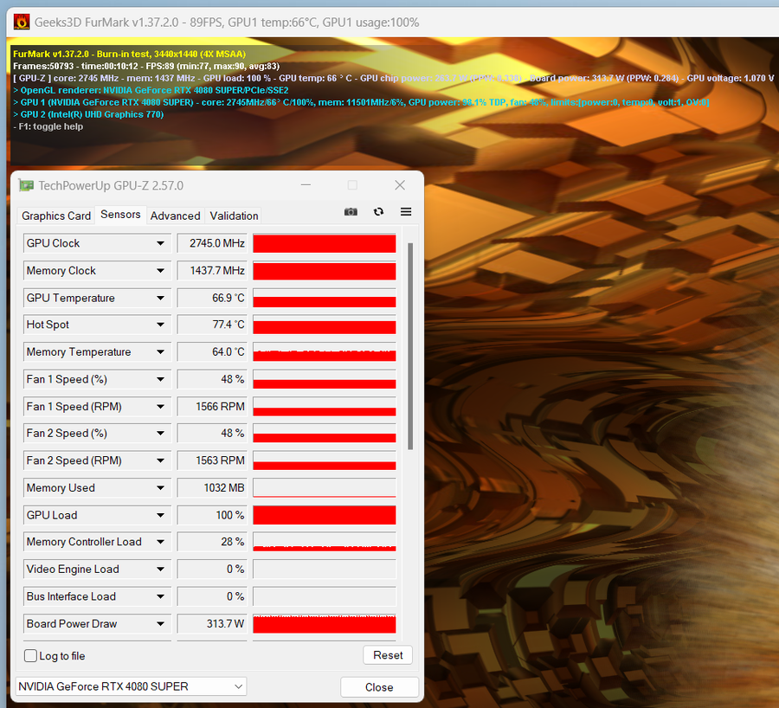The width and height of the screenshot is (779, 708).
Task: Go to the Validation tab
Action: pyautogui.click(x=234, y=216)
